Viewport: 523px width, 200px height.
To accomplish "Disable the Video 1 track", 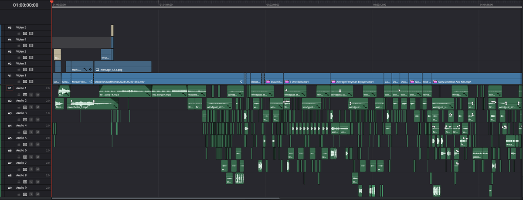I will (x=31, y=82).
